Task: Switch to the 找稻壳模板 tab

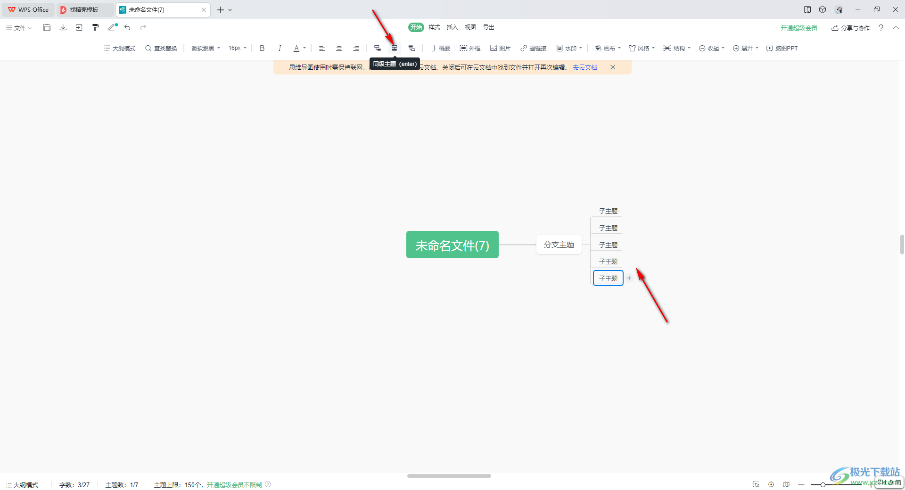Action: pos(84,9)
